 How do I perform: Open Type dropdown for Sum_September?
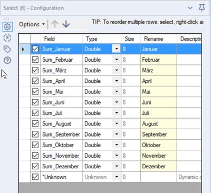(116, 134)
